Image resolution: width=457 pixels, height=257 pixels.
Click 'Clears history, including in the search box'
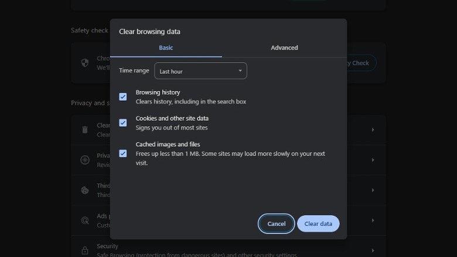click(191, 102)
